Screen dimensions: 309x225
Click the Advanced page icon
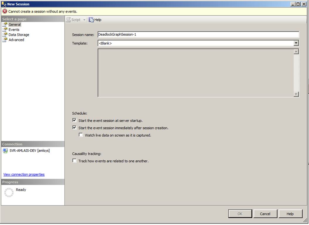(x=5, y=40)
